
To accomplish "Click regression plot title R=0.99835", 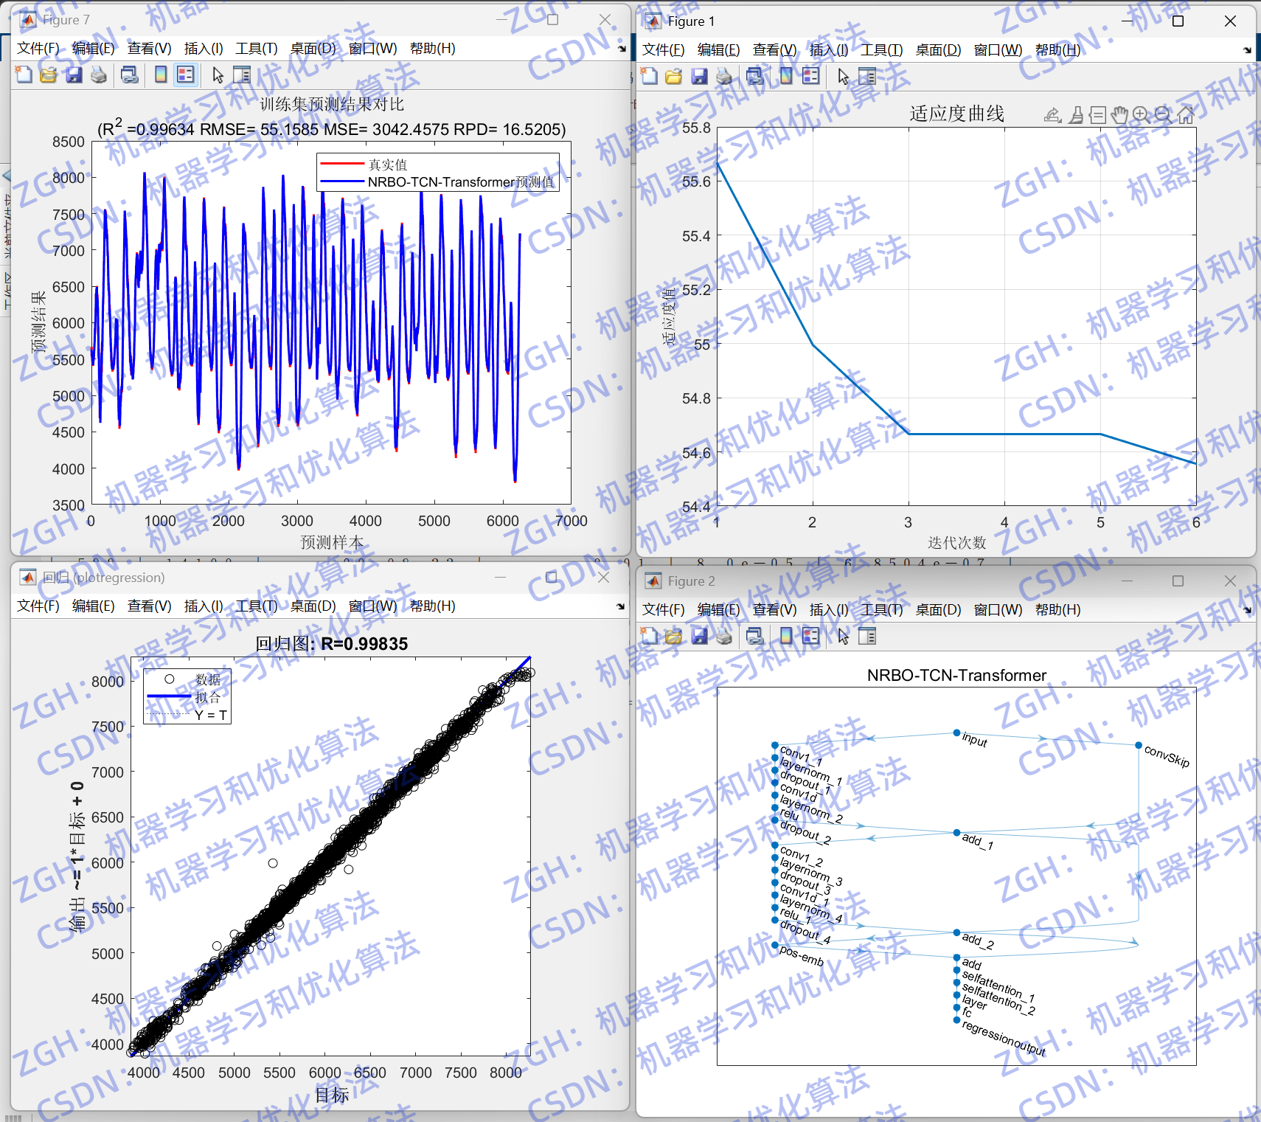I will pyautogui.click(x=332, y=644).
